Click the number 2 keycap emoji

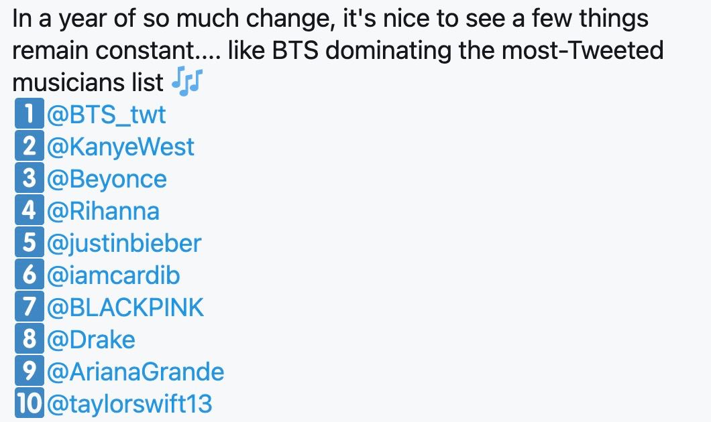click(x=30, y=145)
